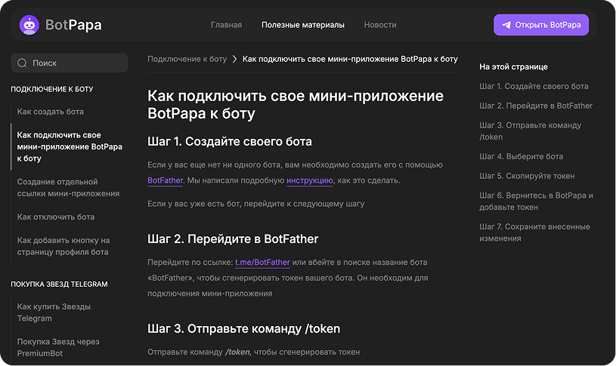Image resolution: width=616 pixels, height=366 pixels.
Task: Jump to Шаг 5. Скопируйте токен
Action: coord(527,176)
